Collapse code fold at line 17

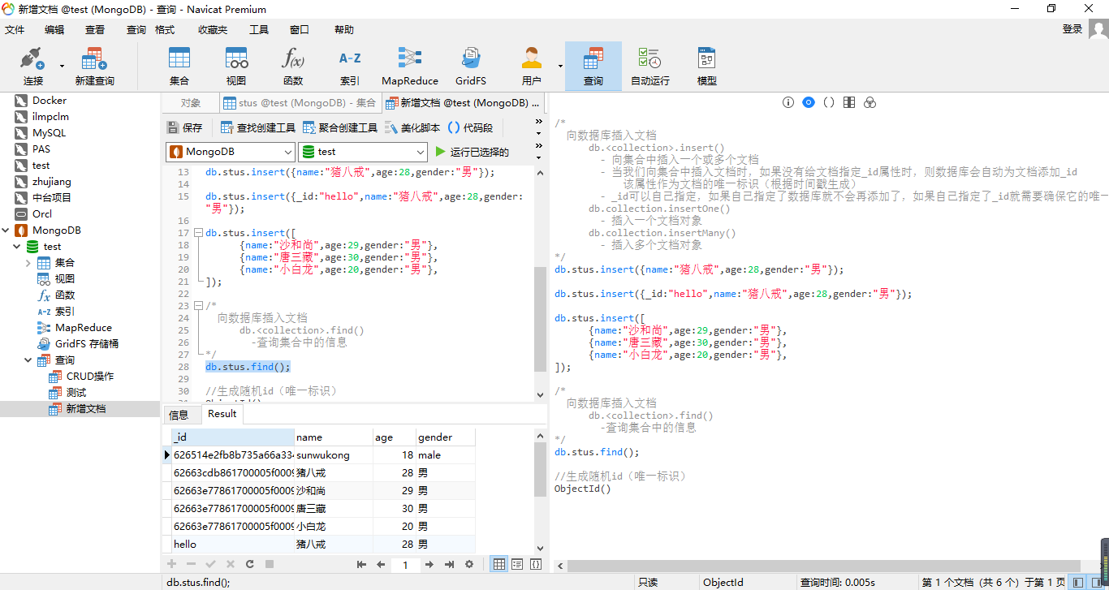(x=199, y=233)
